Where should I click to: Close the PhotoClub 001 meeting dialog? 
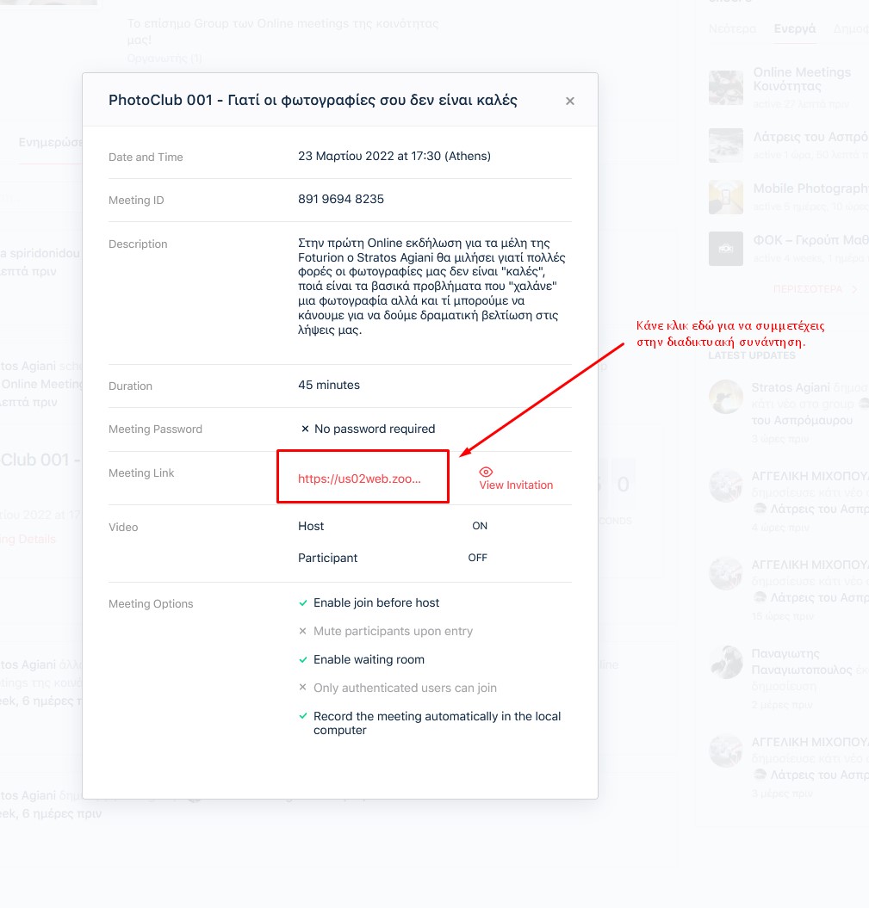[x=569, y=101]
